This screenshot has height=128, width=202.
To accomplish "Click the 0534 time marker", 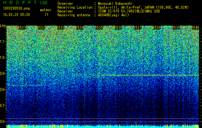I will (80, 28).
